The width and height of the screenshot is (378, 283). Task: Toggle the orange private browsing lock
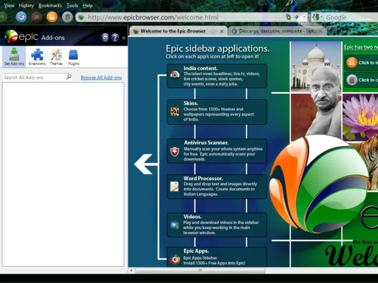(52, 17)
